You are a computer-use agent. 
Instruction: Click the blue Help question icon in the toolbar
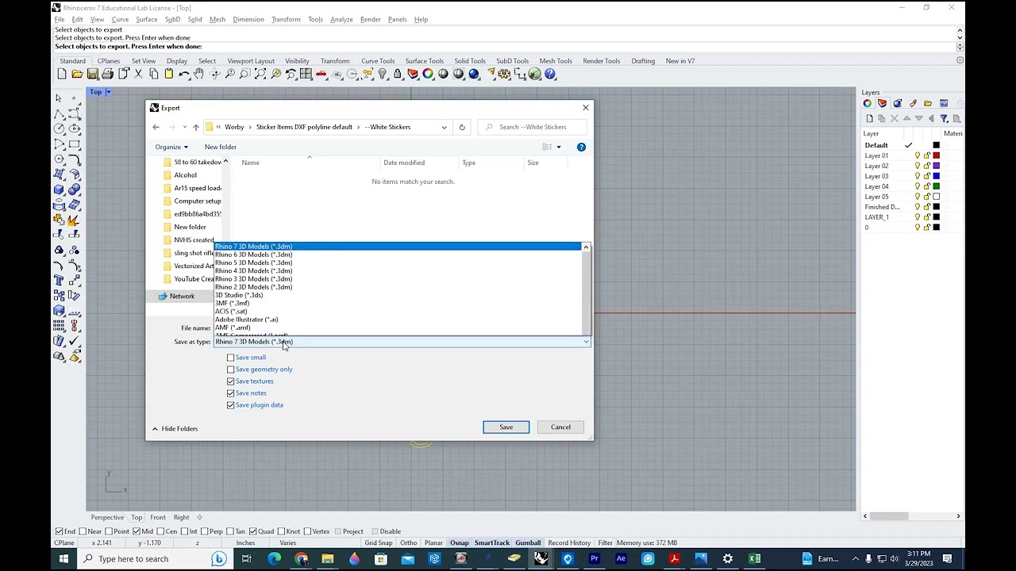pyautogui.click(x=550, y=74)
